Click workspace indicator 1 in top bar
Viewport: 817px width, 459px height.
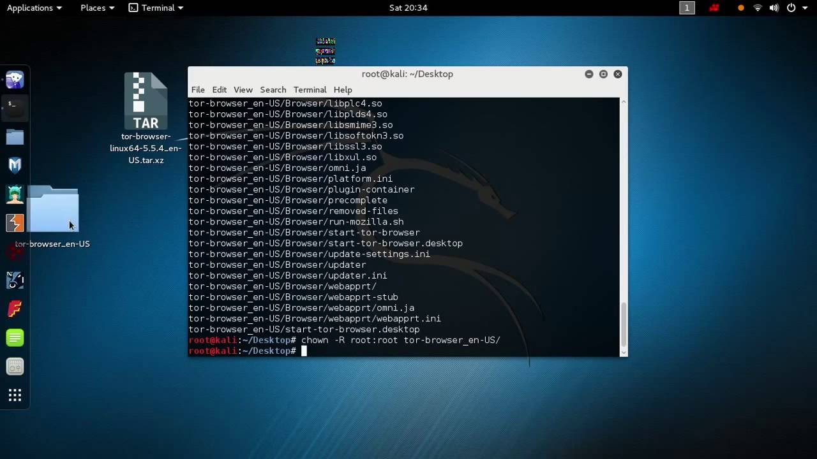(687, 8)
